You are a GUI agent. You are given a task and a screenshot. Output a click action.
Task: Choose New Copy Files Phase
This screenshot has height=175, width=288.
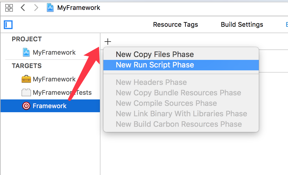[x=155, y=54]
